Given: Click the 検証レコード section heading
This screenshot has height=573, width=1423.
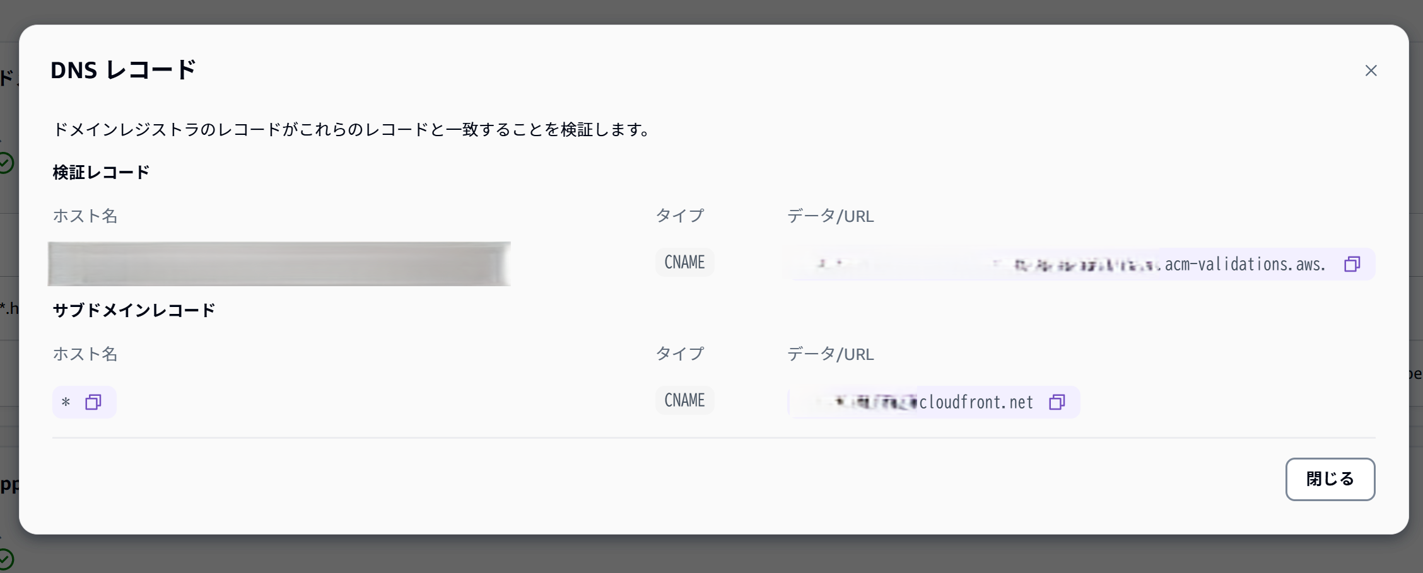Looking at the screenshot, I should [101, 172].
